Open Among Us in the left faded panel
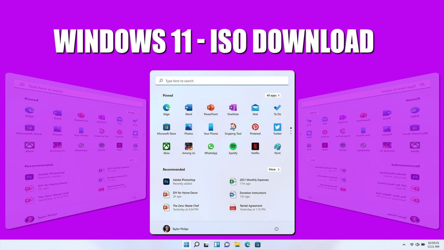 (x=57, y=147)
